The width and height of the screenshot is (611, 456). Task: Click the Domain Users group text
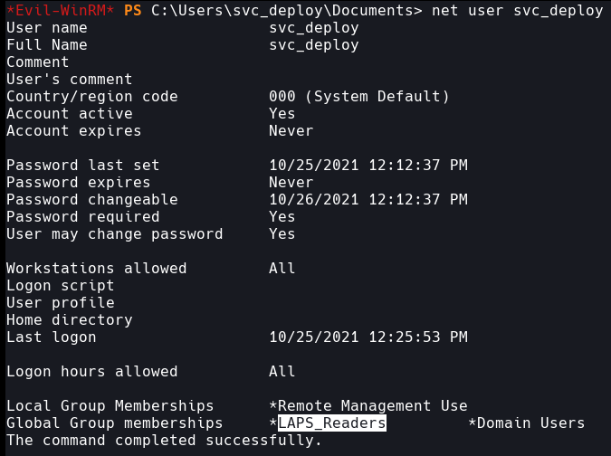530,423
